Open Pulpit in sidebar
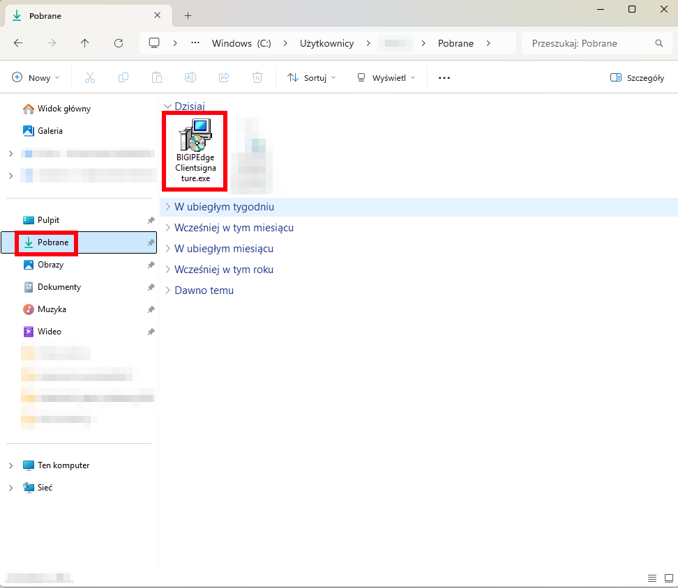Image resolution: width=678 pixels, height=588 pixels. [48, 220]
